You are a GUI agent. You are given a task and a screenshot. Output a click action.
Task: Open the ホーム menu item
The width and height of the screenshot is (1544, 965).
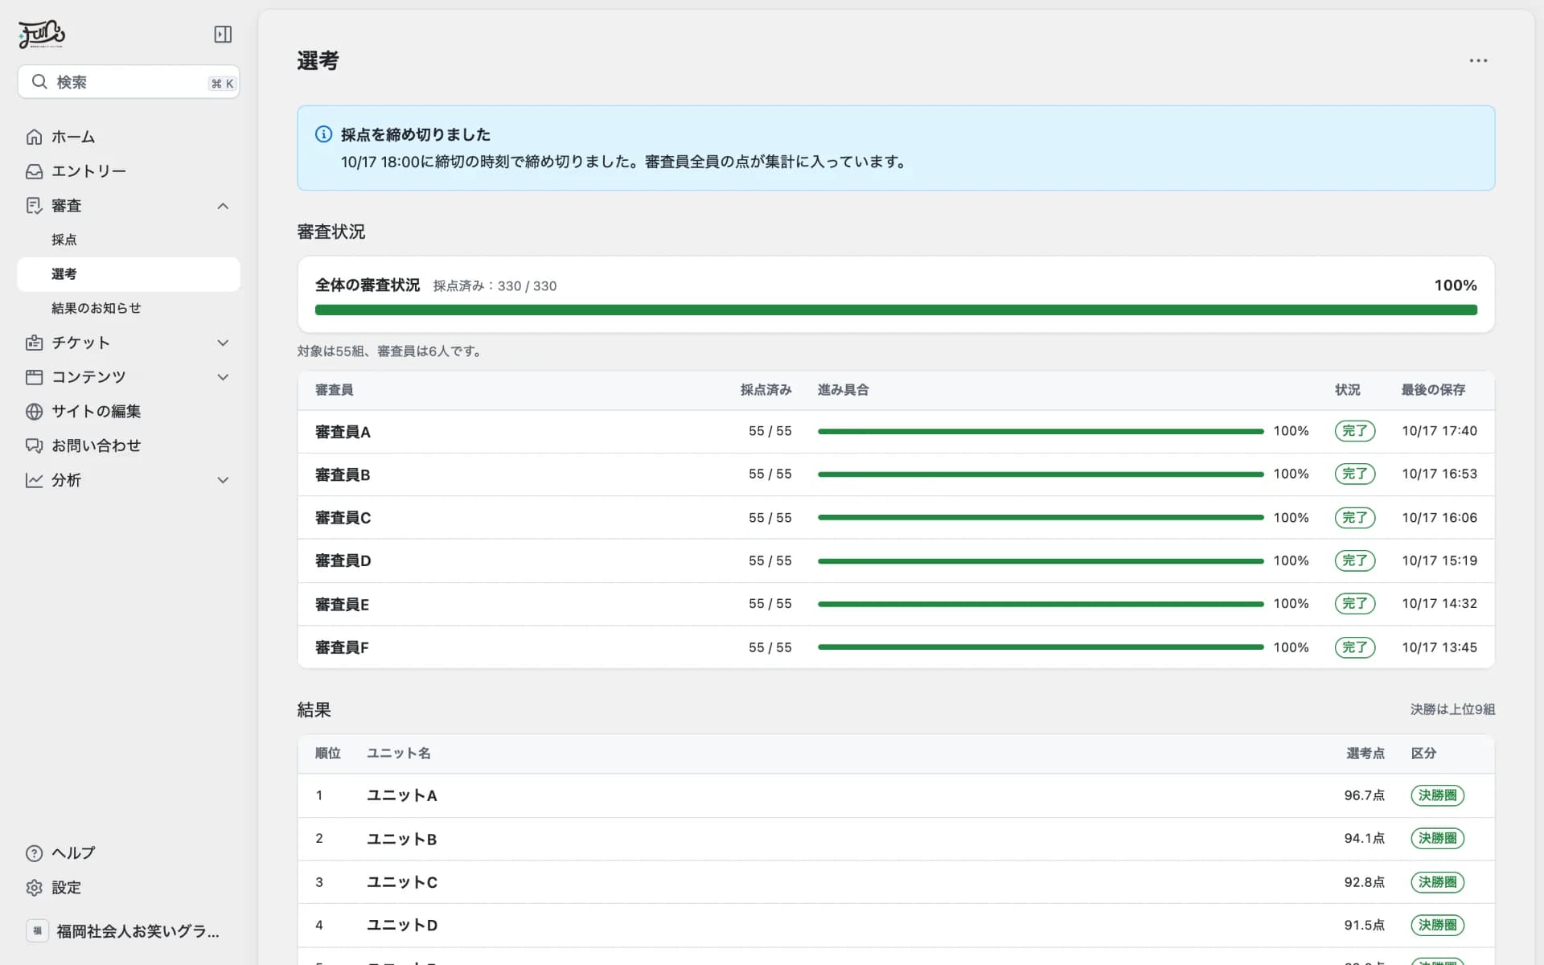tap(129, 137)
